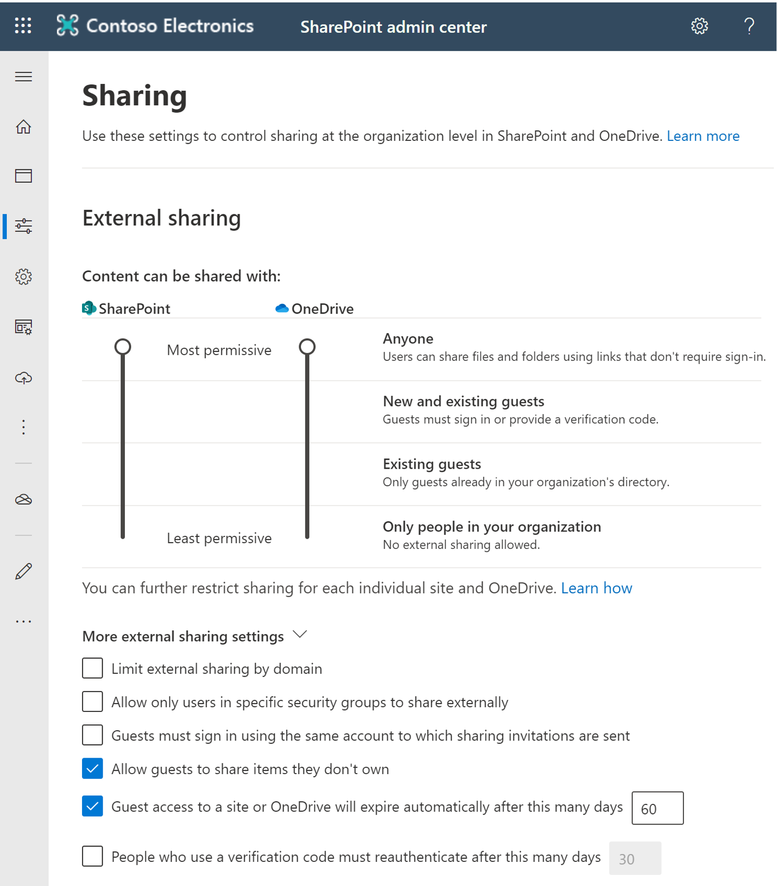
Task: Open the Migration cloud upload icon
Action: click(x=23, y=378)
